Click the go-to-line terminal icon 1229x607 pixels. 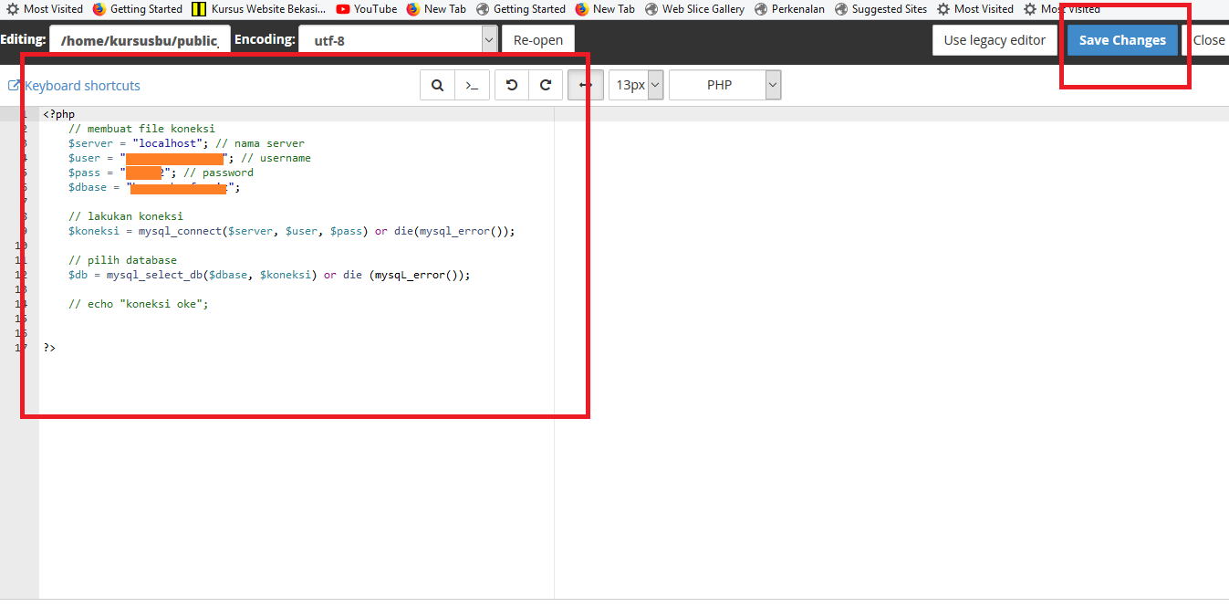click(x=472, y=85)
